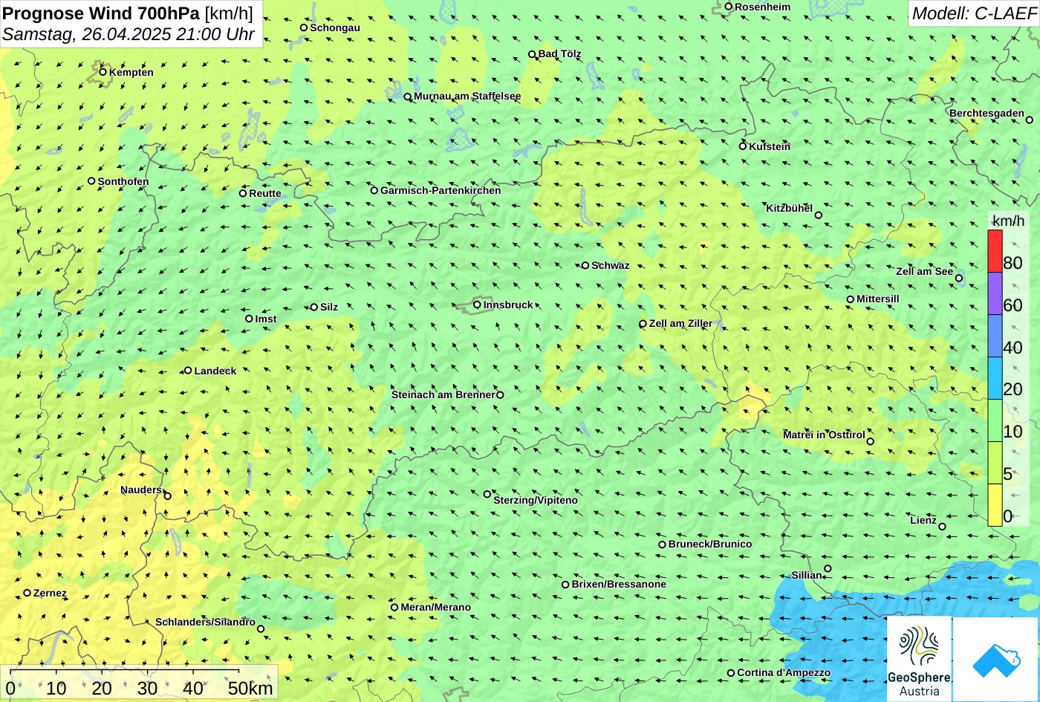
Task: Click the '50km' scale bar label
Action: (x=250, y=689)
